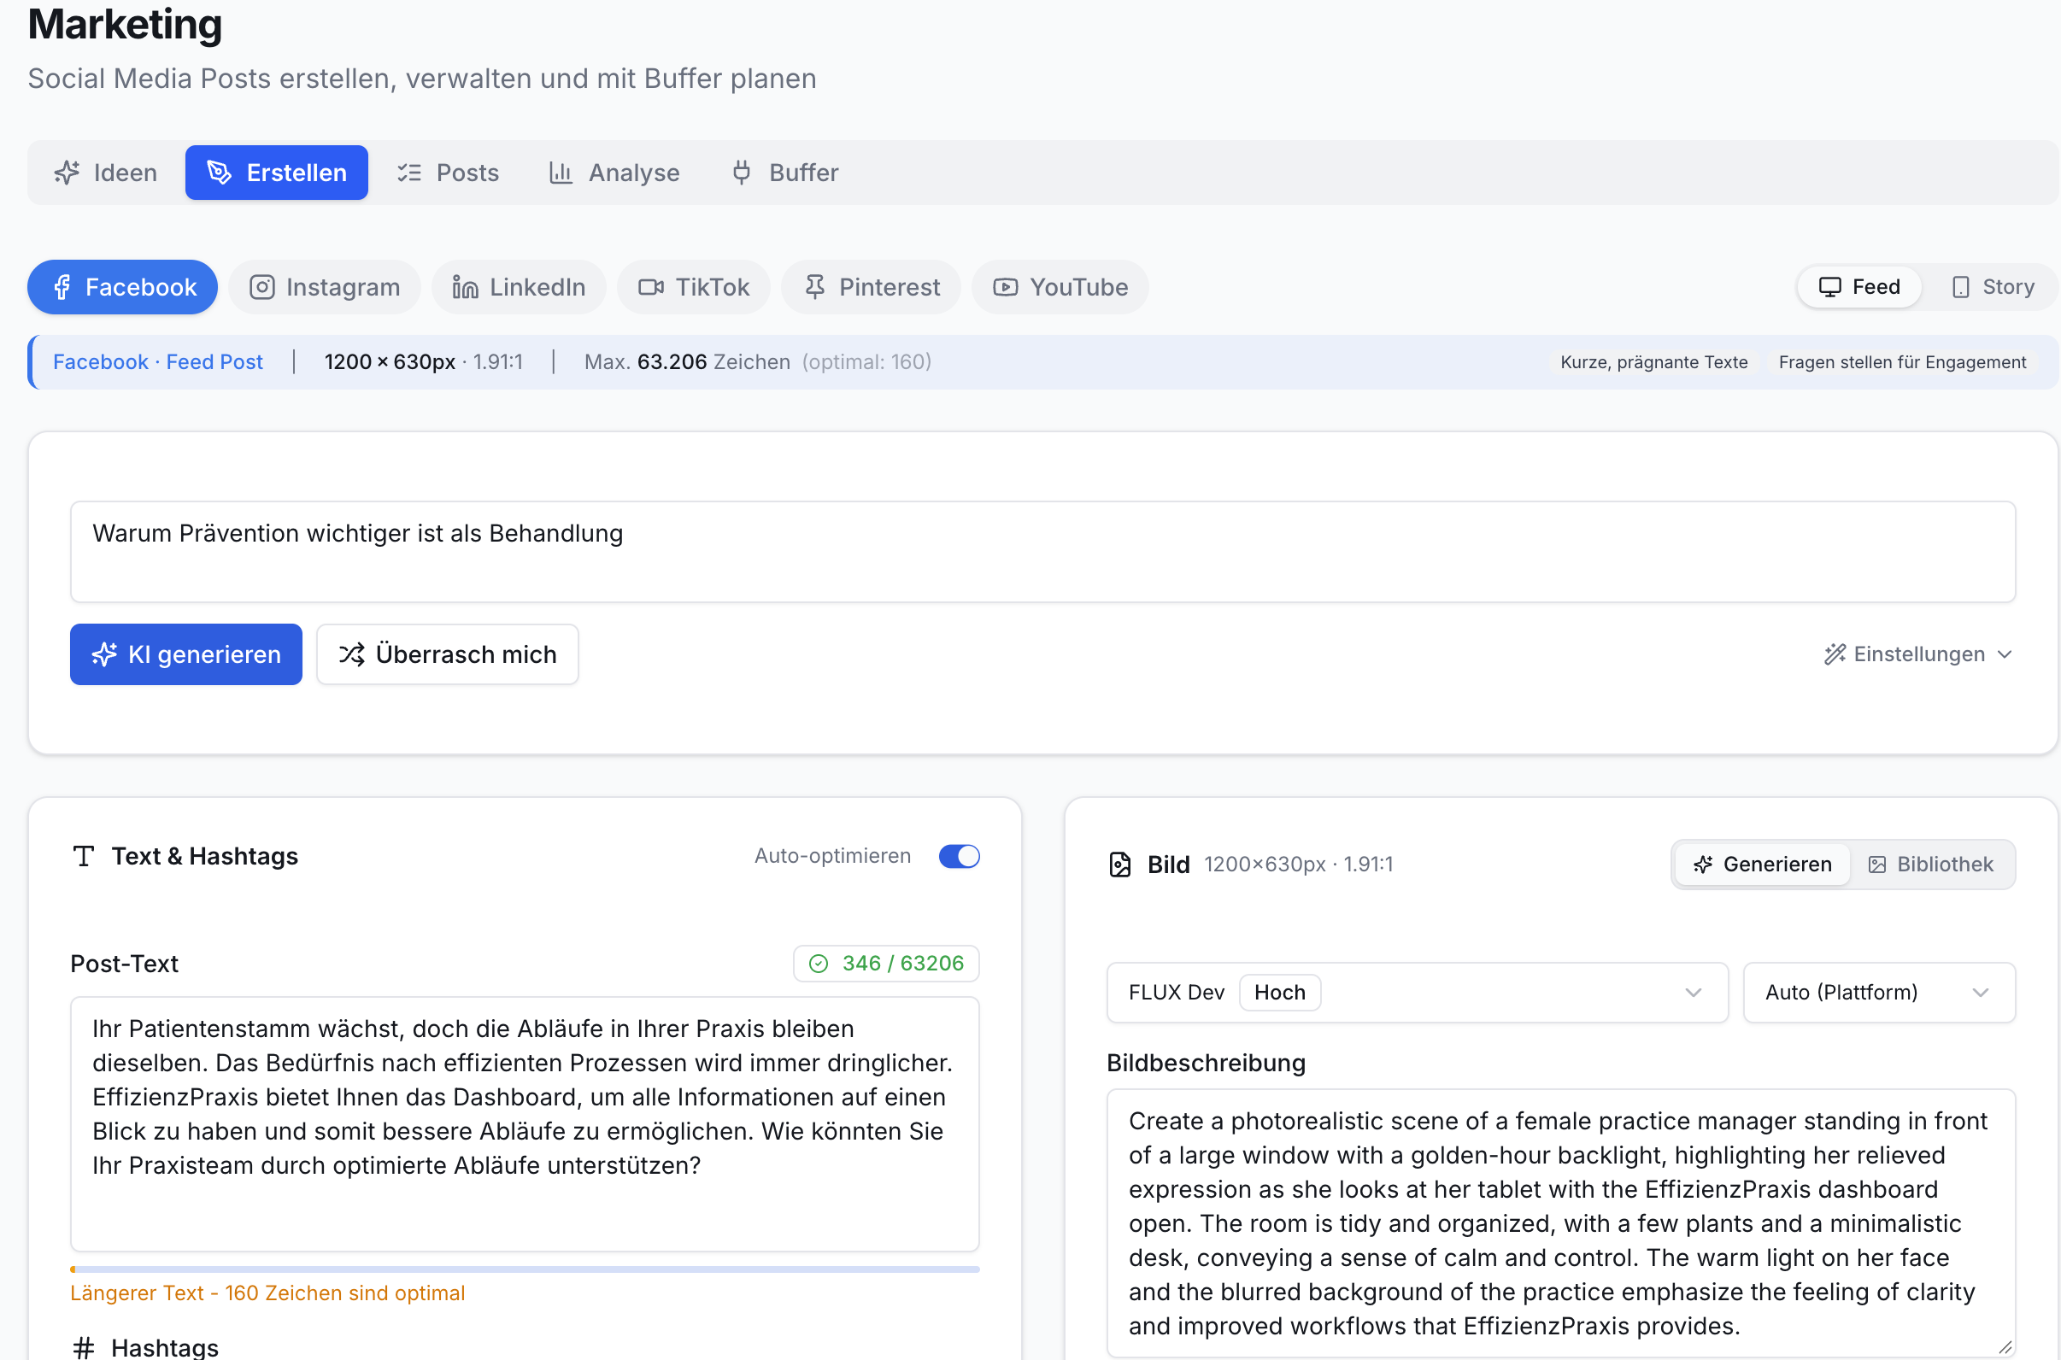Open the FLUX Dev model dropdown
The image size is (2061, 1360).
1418,993
